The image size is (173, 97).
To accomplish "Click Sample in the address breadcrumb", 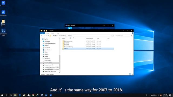I will pyautogui.click(x=70, y=36).
